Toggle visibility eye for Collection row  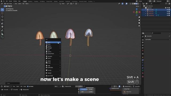point(167,8)
